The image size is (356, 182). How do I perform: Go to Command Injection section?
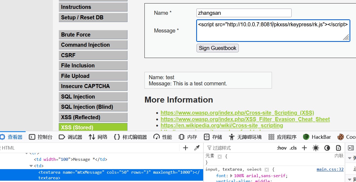tap(93, 45)
